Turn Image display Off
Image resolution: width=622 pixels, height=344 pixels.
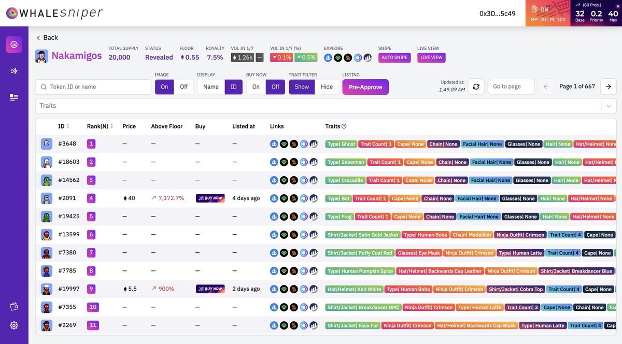[183, 87]
